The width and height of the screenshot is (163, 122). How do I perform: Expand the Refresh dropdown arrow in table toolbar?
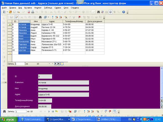48,17
